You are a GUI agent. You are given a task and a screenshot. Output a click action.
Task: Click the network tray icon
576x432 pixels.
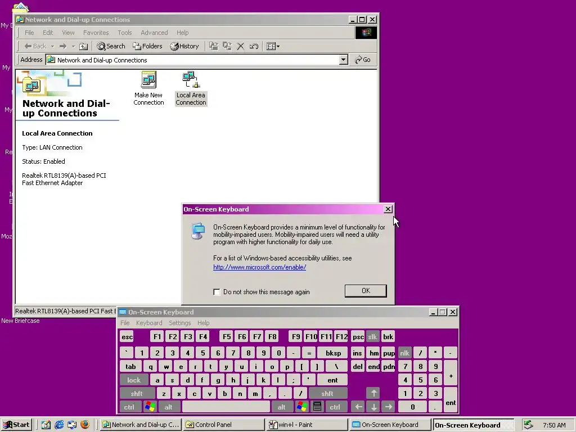tap(528, 425)
